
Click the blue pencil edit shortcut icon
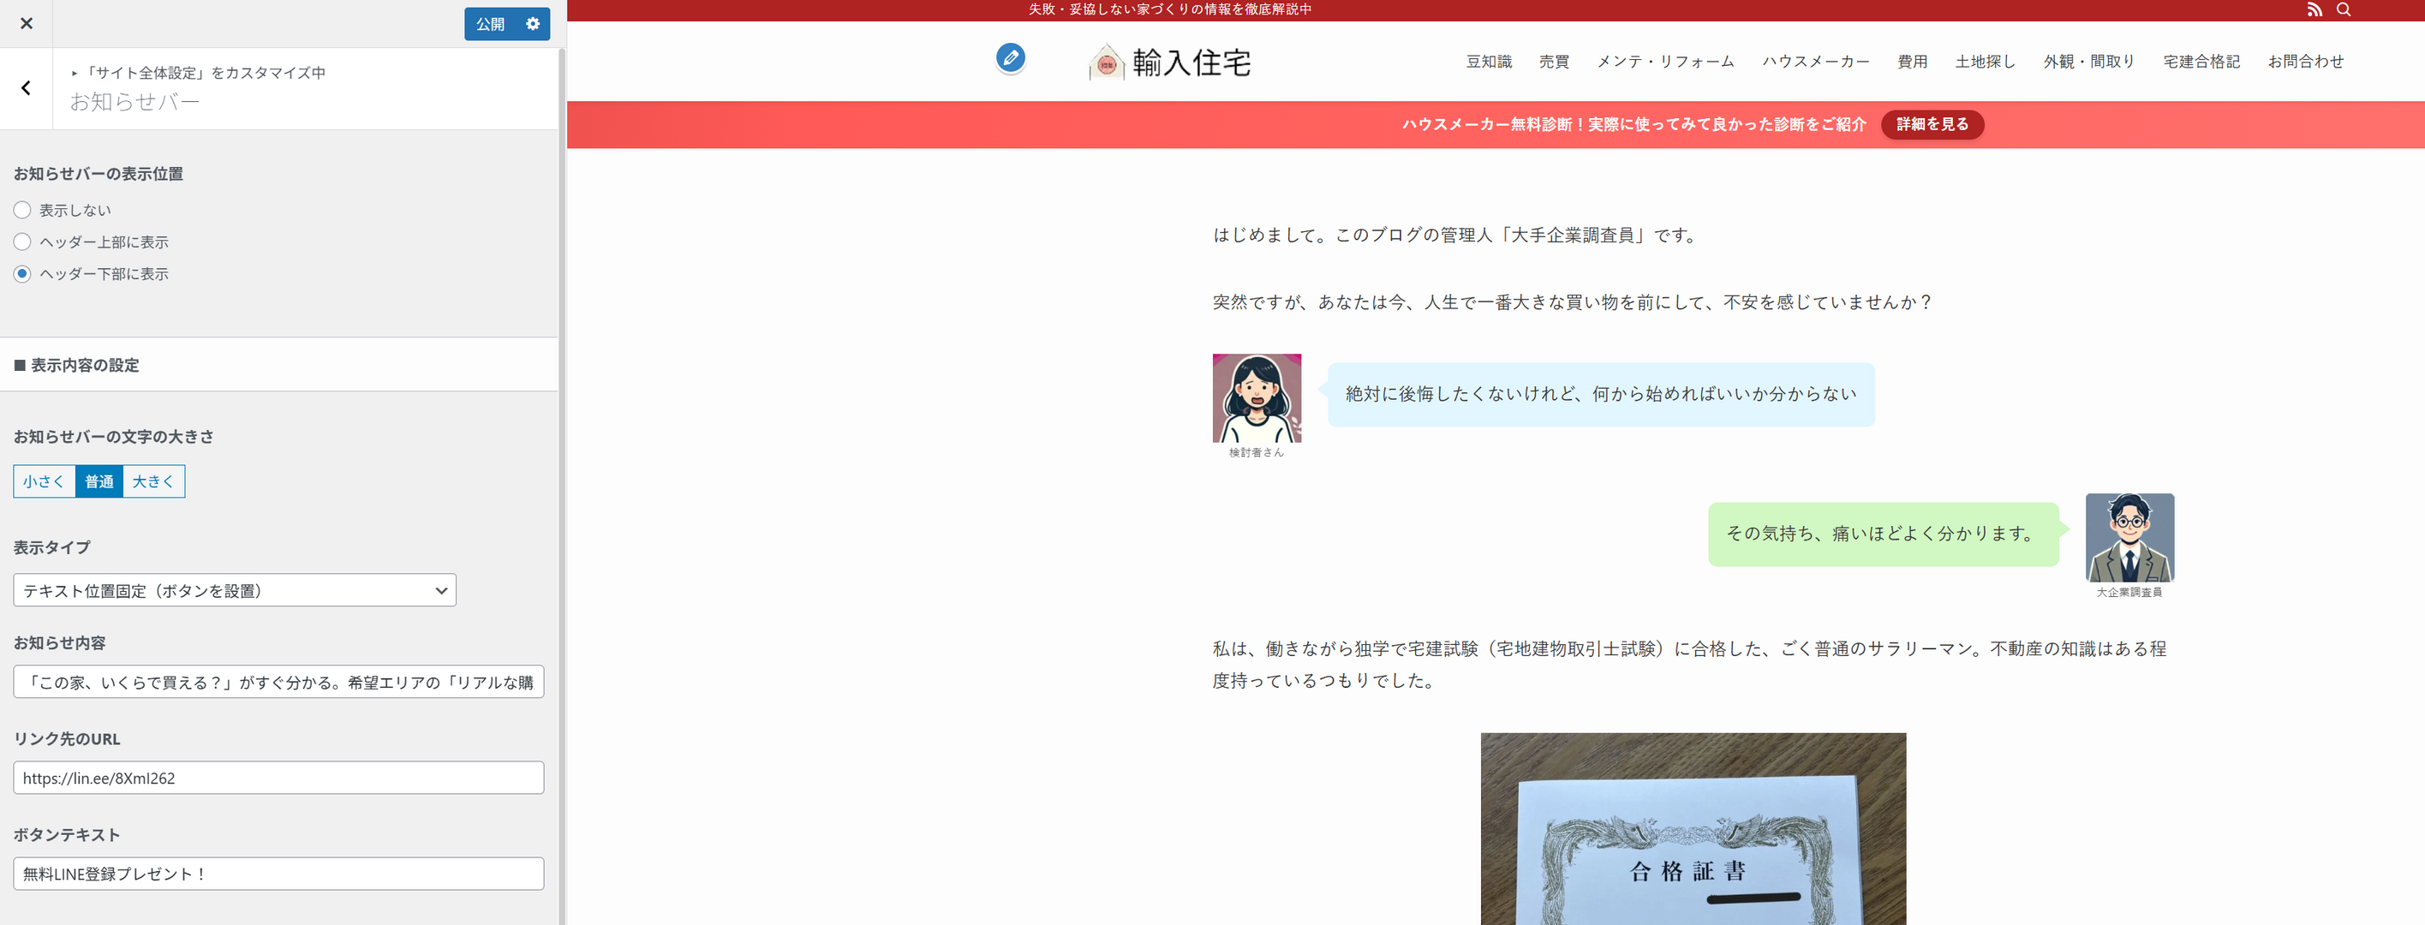1010,58
